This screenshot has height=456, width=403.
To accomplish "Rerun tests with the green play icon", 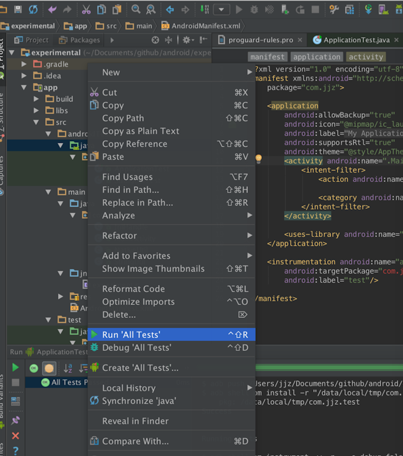I will coord(15,368).
